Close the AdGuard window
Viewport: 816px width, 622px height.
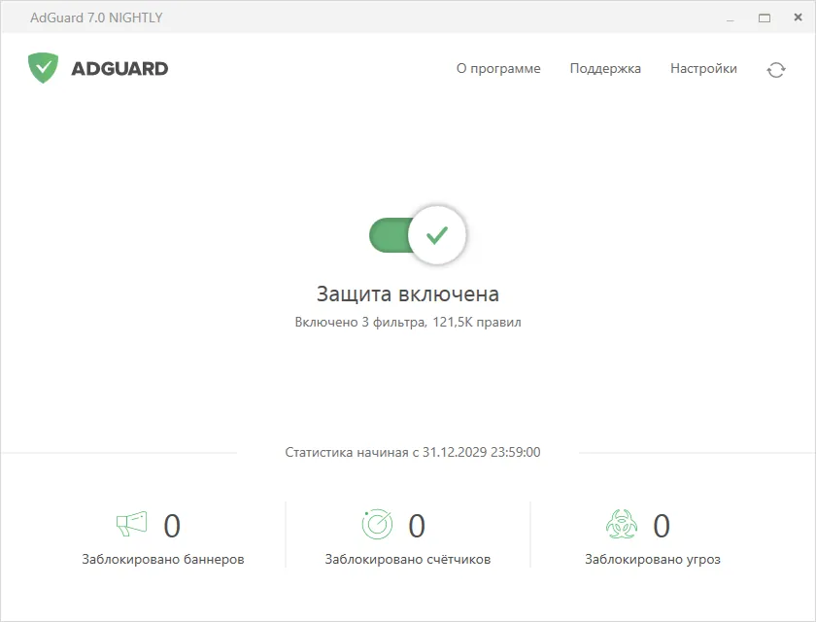pos(798,17)
